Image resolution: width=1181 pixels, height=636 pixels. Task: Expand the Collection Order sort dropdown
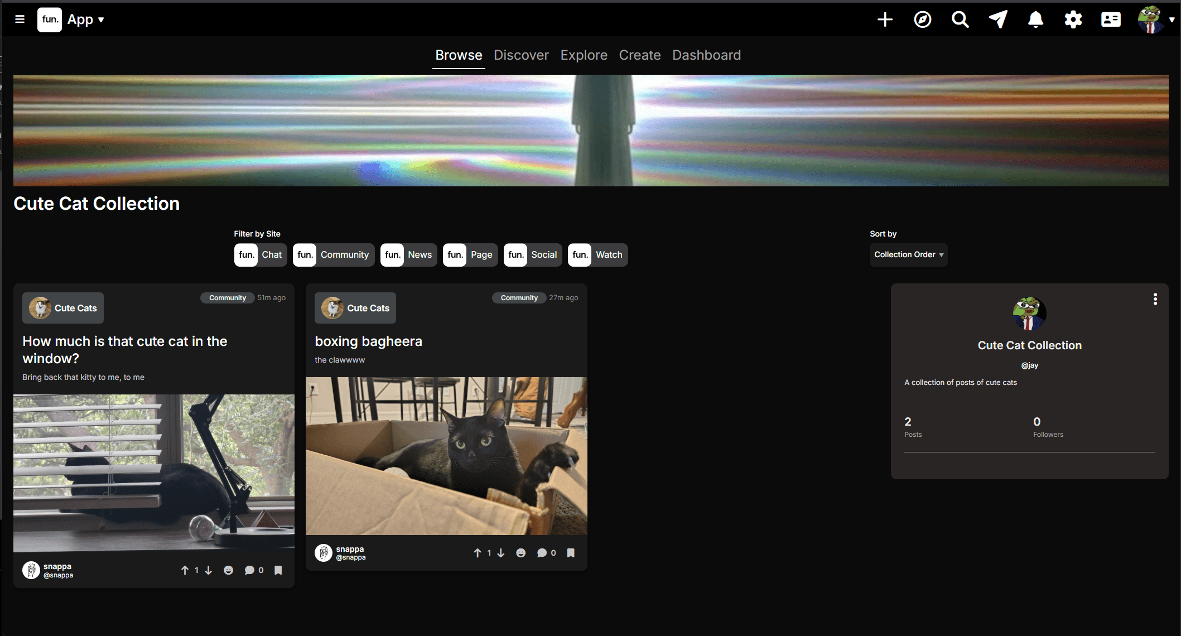click(x=908, y=255)
